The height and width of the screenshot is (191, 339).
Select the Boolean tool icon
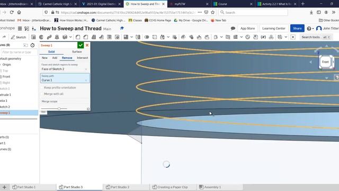point(147,37)
